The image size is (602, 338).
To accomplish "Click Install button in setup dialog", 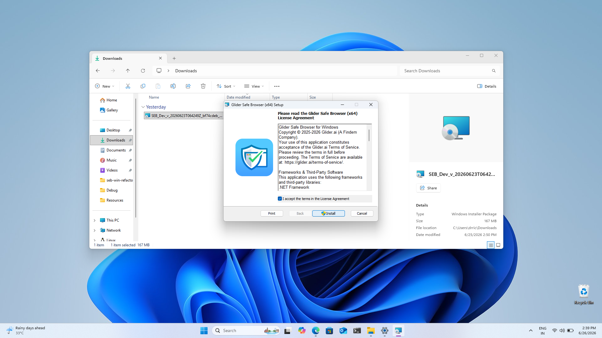I will click(x=328, y=213).
